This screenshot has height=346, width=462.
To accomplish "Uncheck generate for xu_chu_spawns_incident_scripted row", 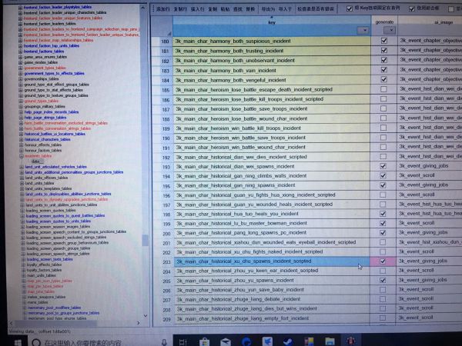I will 383,261.
